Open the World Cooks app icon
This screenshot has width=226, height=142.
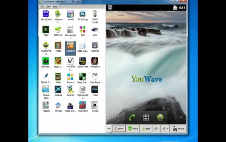(x=95, y=14)
